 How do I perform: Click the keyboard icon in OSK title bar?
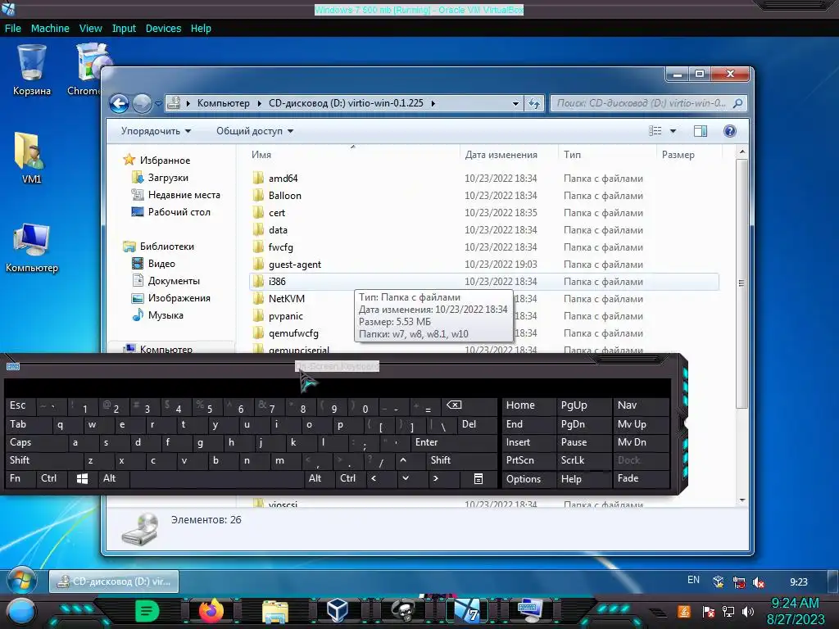[x=13, y=366]
